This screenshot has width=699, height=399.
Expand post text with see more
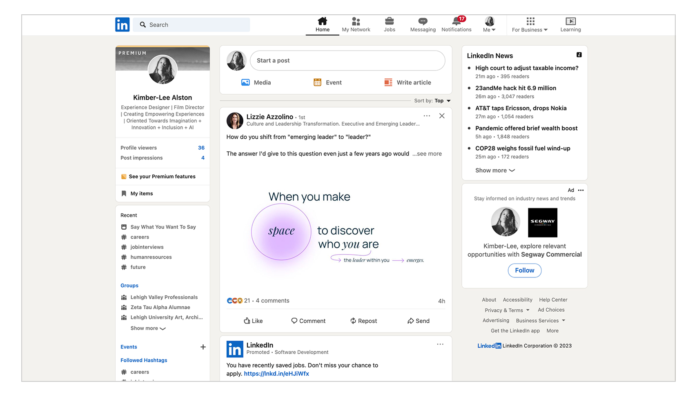(427, 154)
